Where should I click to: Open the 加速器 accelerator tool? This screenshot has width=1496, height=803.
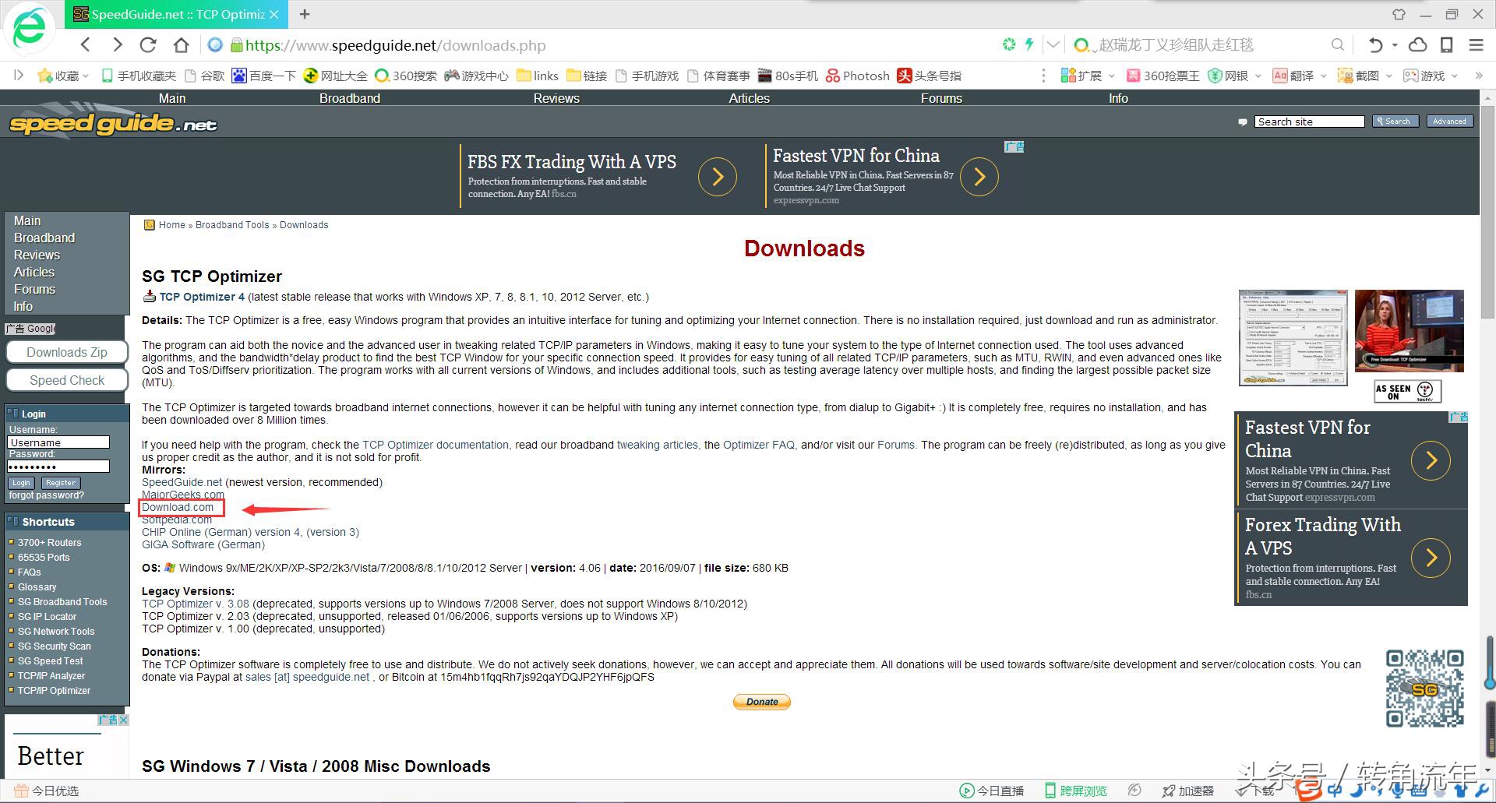pos(1187,791)
